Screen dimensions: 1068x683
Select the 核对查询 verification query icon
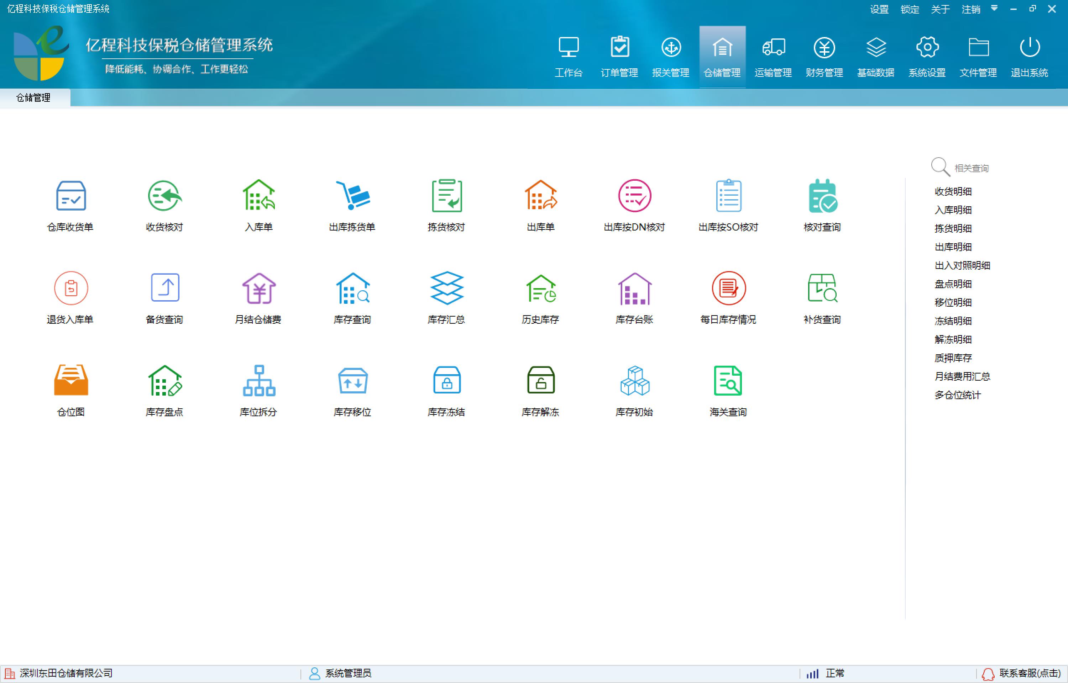point(822,204)
